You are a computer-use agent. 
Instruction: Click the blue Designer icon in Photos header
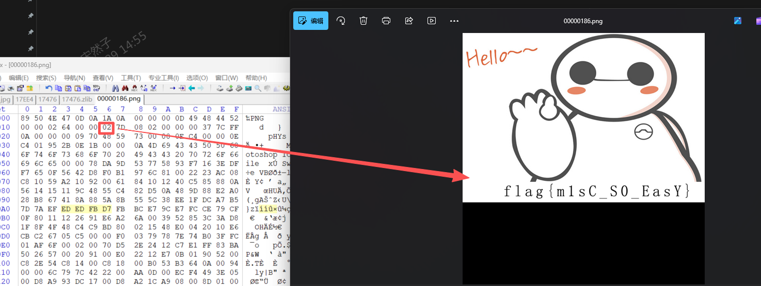point(738,21)
